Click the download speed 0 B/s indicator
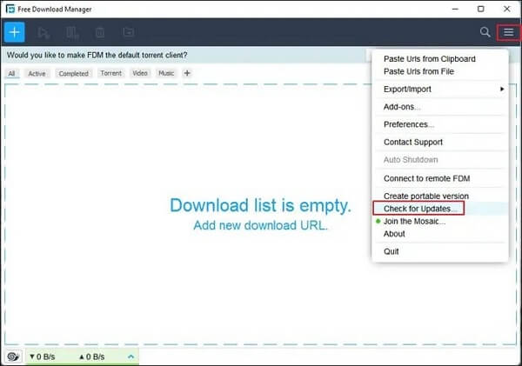 click(x=43, y=356)
